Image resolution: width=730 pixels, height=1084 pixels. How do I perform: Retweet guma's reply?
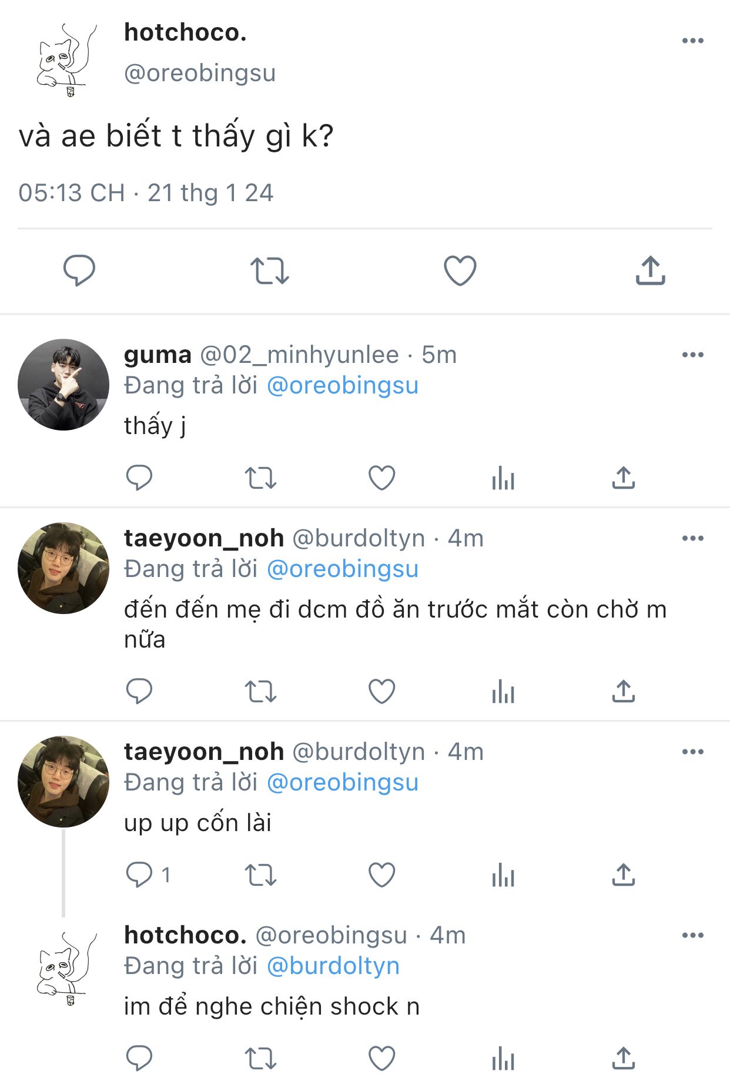pos(260,478)
